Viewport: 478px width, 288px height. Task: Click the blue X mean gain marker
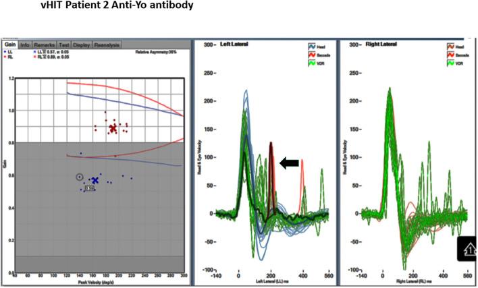95,181
